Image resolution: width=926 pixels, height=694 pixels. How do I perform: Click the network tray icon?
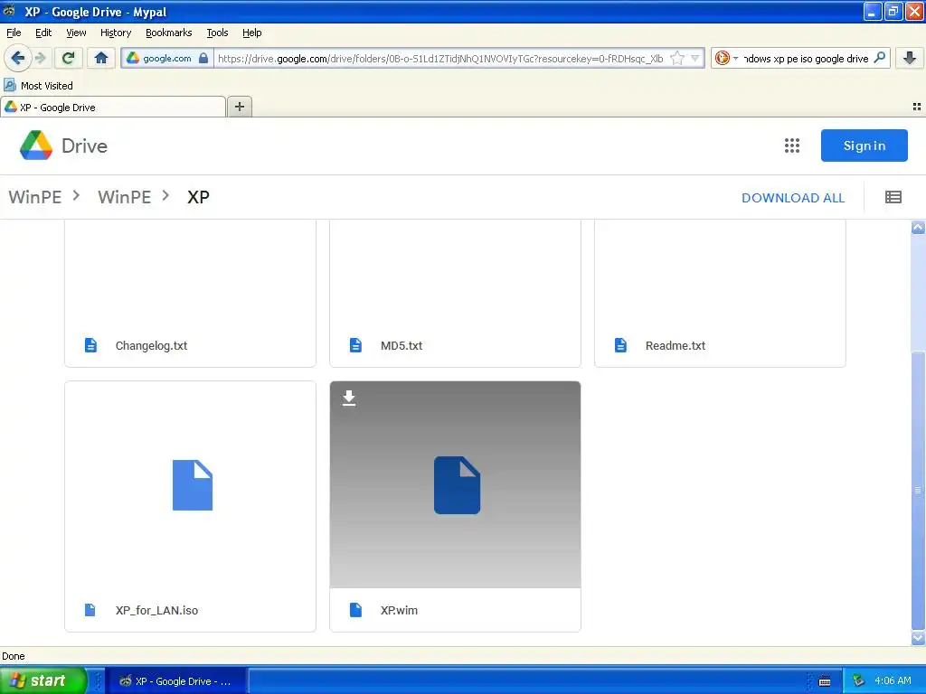(859, 681)
